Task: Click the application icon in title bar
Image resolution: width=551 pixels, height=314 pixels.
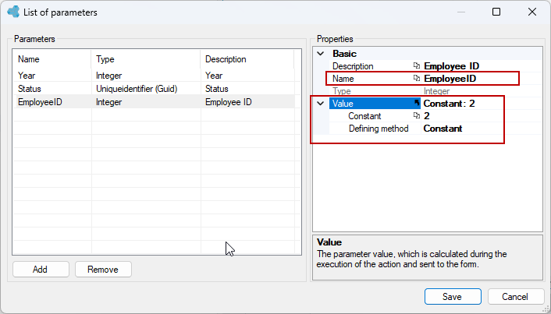Action: (x=13, y=12)
